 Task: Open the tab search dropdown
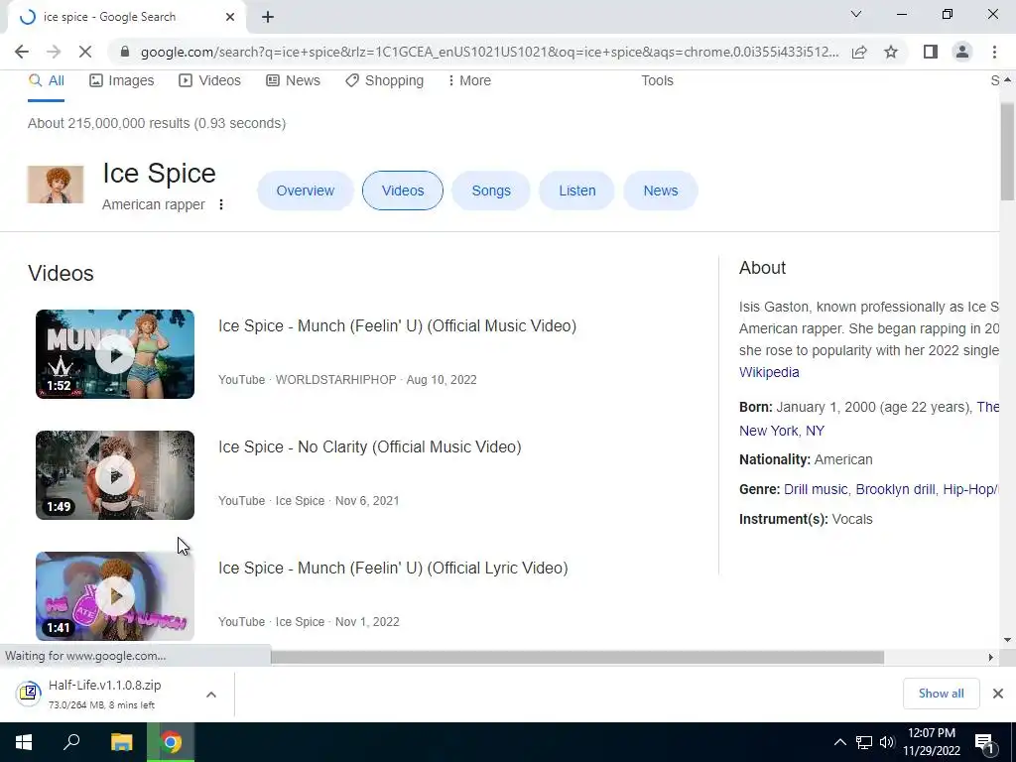click(856, 14)
